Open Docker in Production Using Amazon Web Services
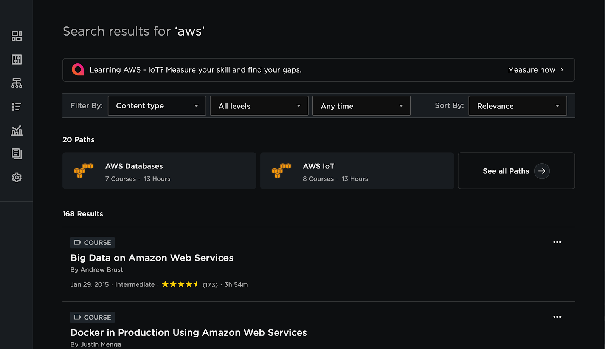This screenshot has height=349, width=605. click(189, 333)
